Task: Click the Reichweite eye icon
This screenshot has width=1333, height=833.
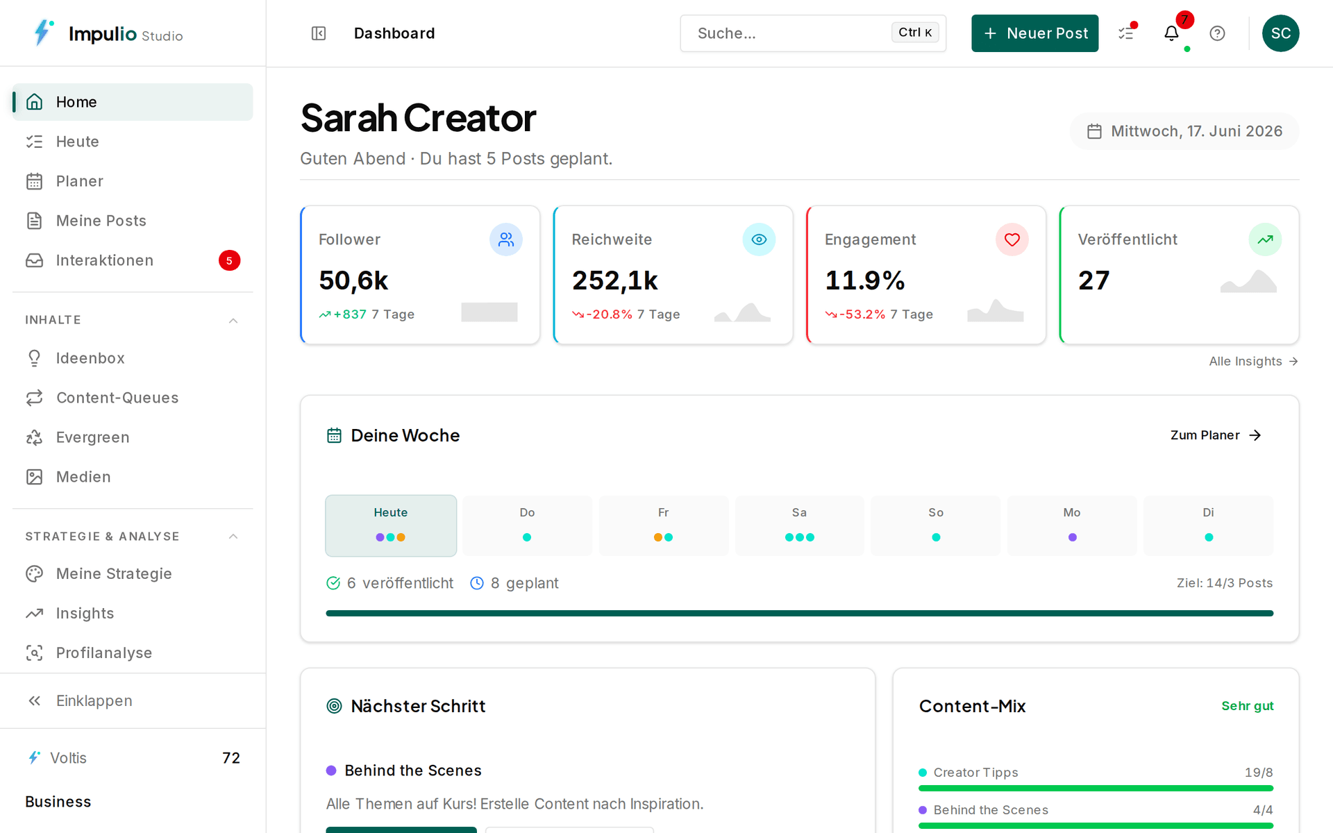Action: (x=759, y=239)
